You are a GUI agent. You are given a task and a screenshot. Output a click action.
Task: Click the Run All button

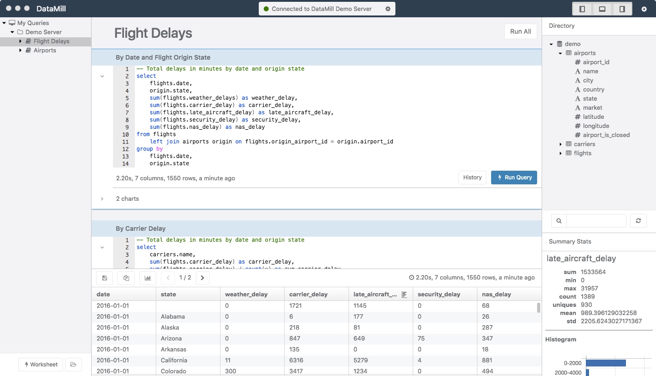pyautogui.click(x=520, y=32)
